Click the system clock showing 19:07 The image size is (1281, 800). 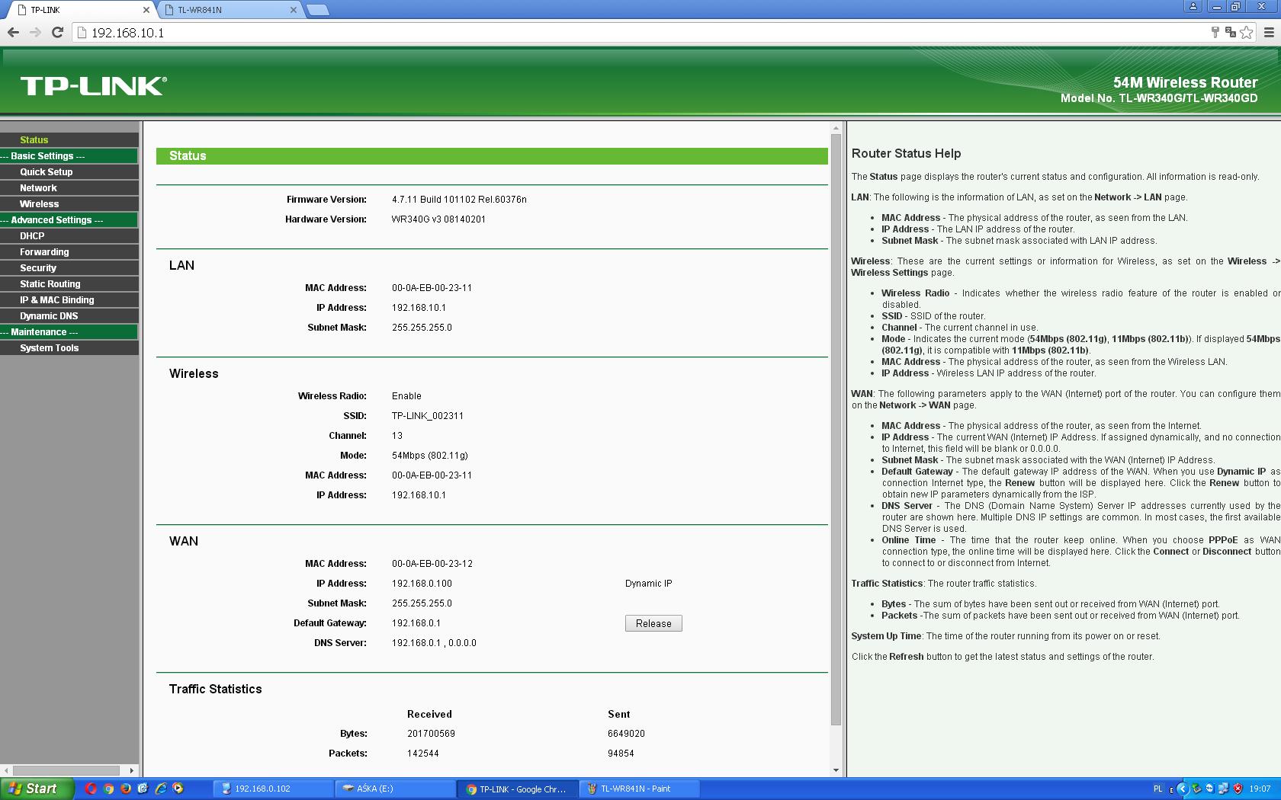pyautogui.click(x=1260, y=789)
